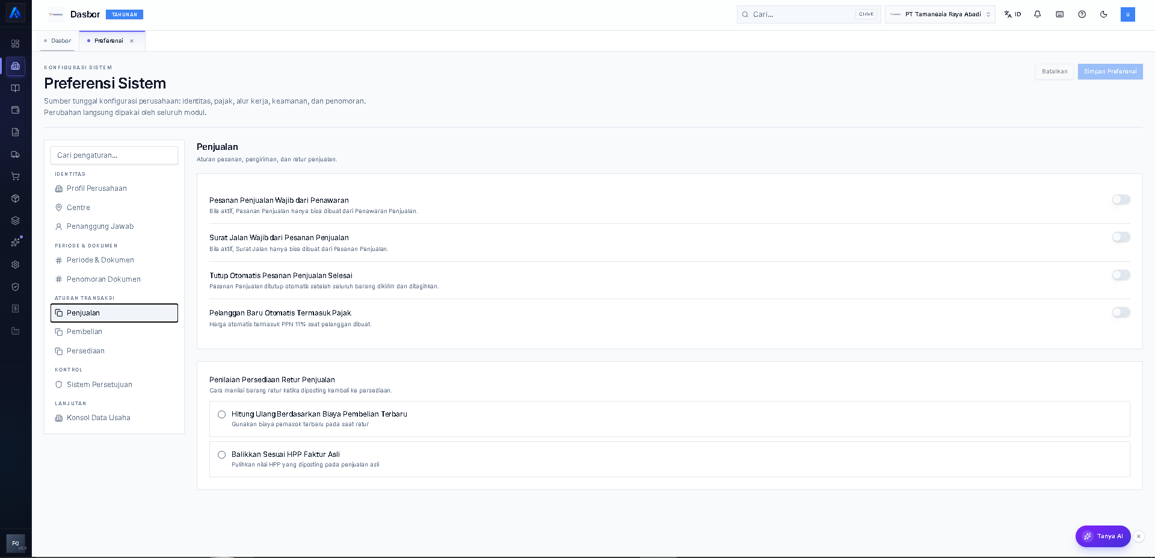Open Sistem Persetujuan settings
The image size is (1155, 558).
coord(114,385)
